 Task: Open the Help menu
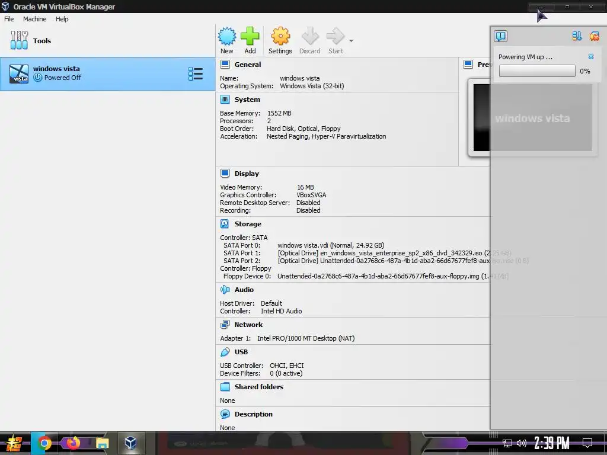pos(62,19)
